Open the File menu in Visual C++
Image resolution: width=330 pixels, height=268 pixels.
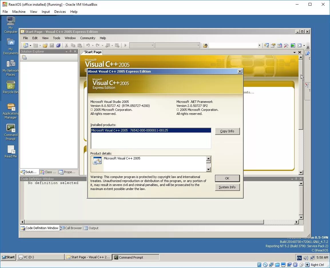[25, 38]
